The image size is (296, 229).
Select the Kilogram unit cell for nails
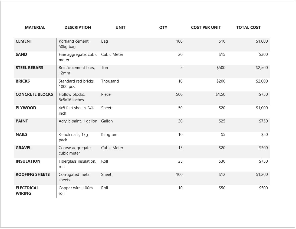[x=109, y=135]
